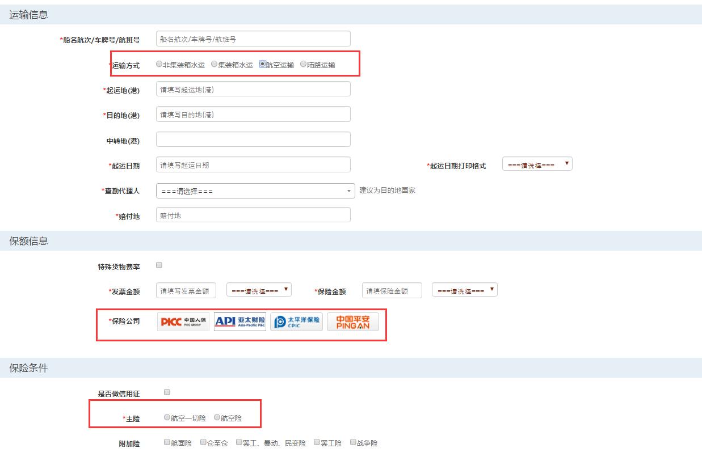Pick the CPIC 太平洋保险 insurer logo
The width and height of the screenshot is (702, 461).
point(296,322)
